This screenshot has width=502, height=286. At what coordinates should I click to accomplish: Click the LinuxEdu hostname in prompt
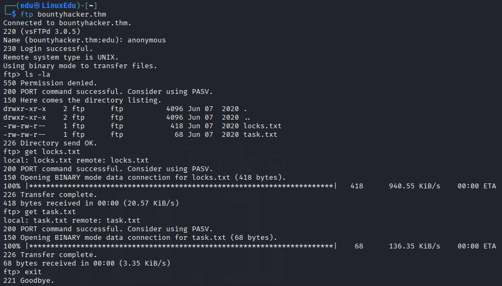point(58,5)
